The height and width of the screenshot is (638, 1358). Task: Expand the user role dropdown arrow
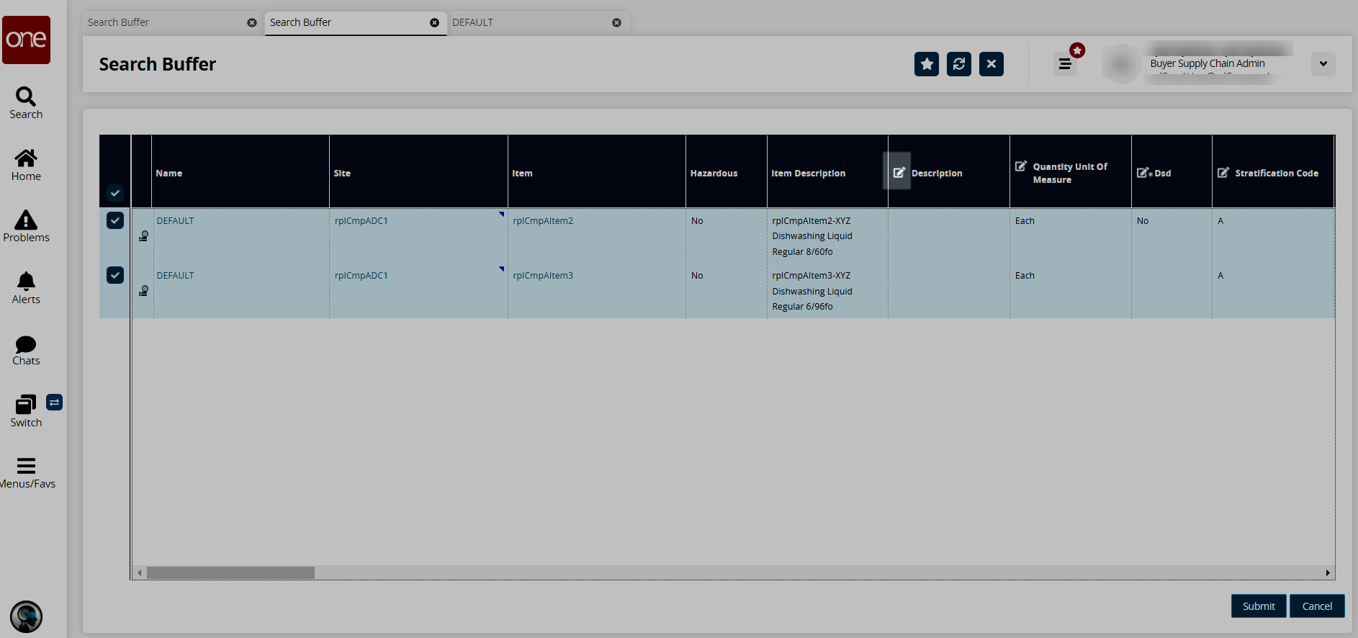[1323, 64]
